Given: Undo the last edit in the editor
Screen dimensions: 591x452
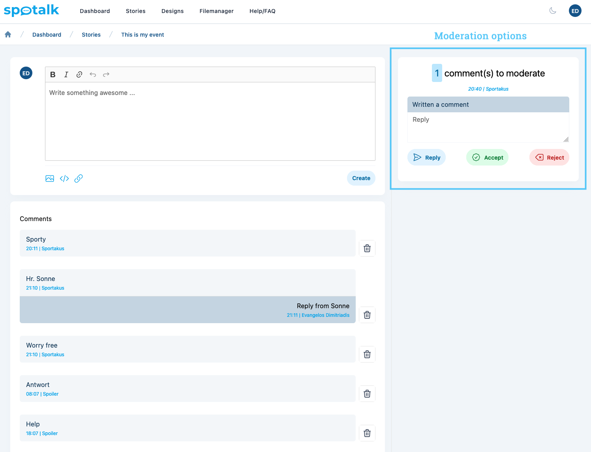Looking at the screenshot, I should tap(93, 74).
